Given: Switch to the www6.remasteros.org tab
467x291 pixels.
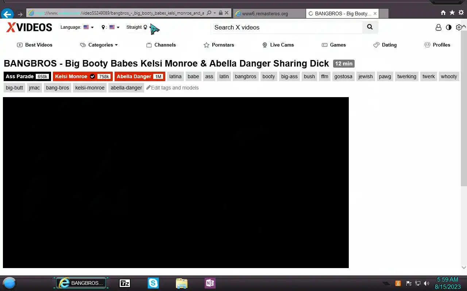Looking at the screenshot, I should click(x=269, y=13).
